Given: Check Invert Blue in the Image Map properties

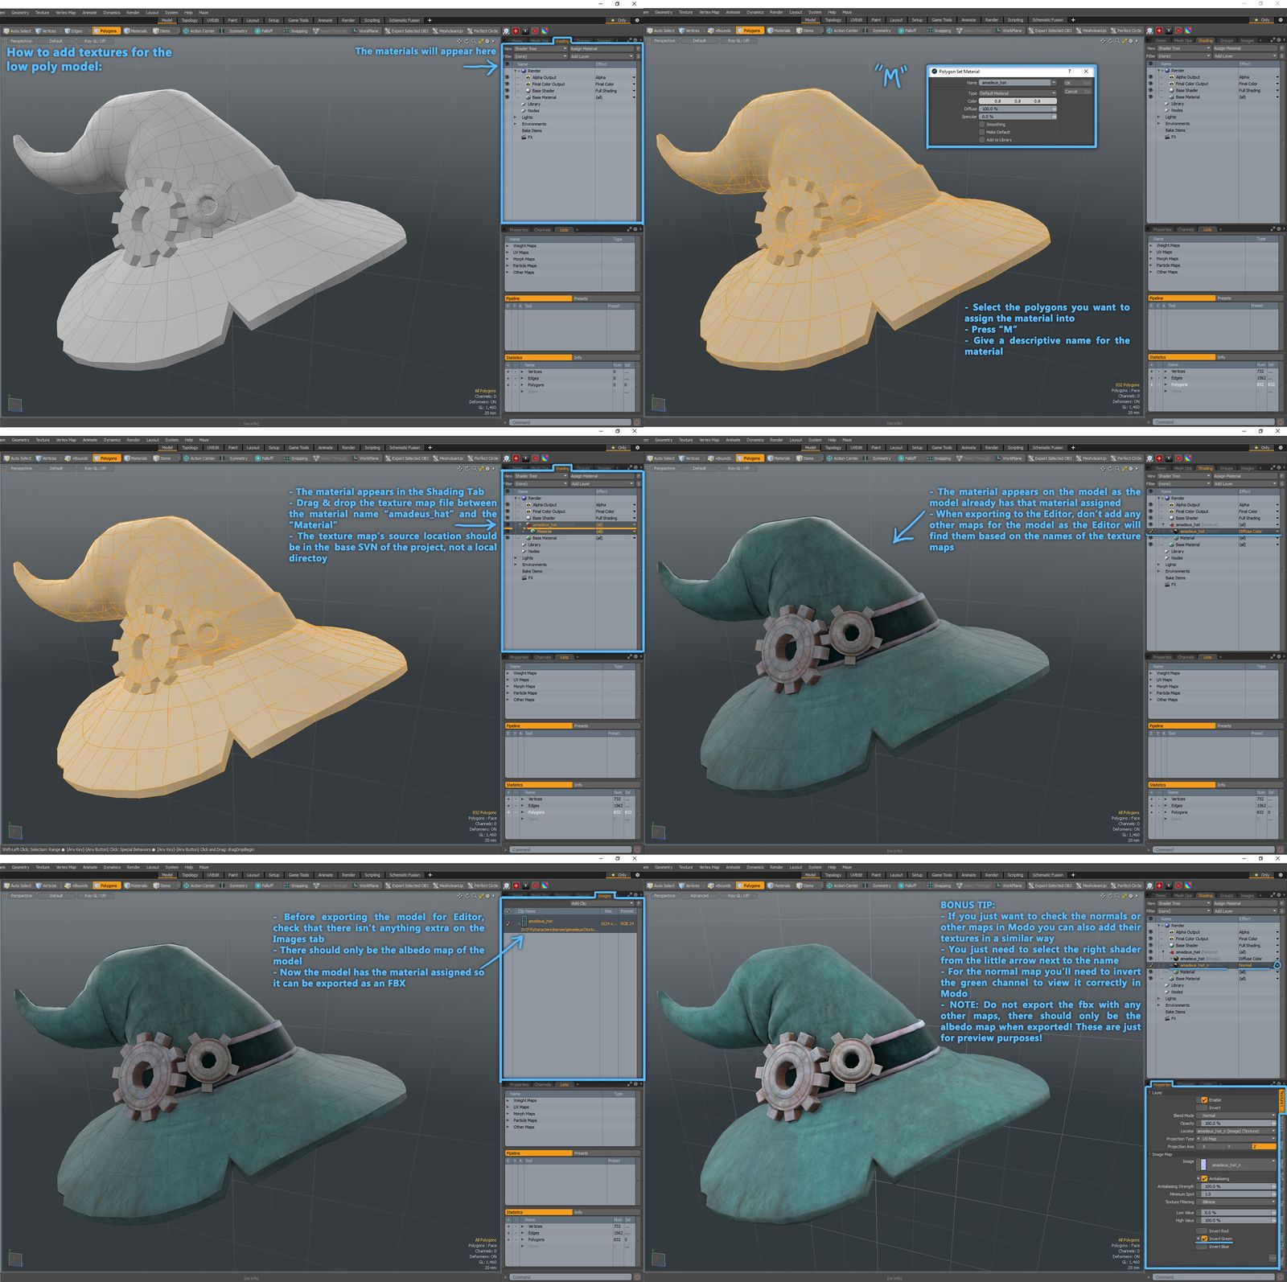Looking at the screenshot, I should [1202, 1247].
